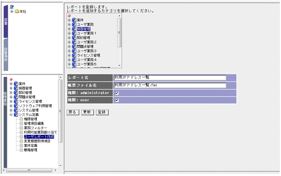Select 契約管理 label in 管理業務 tree
The height and width of the screenshot is (176, 281).
point(25,92)
